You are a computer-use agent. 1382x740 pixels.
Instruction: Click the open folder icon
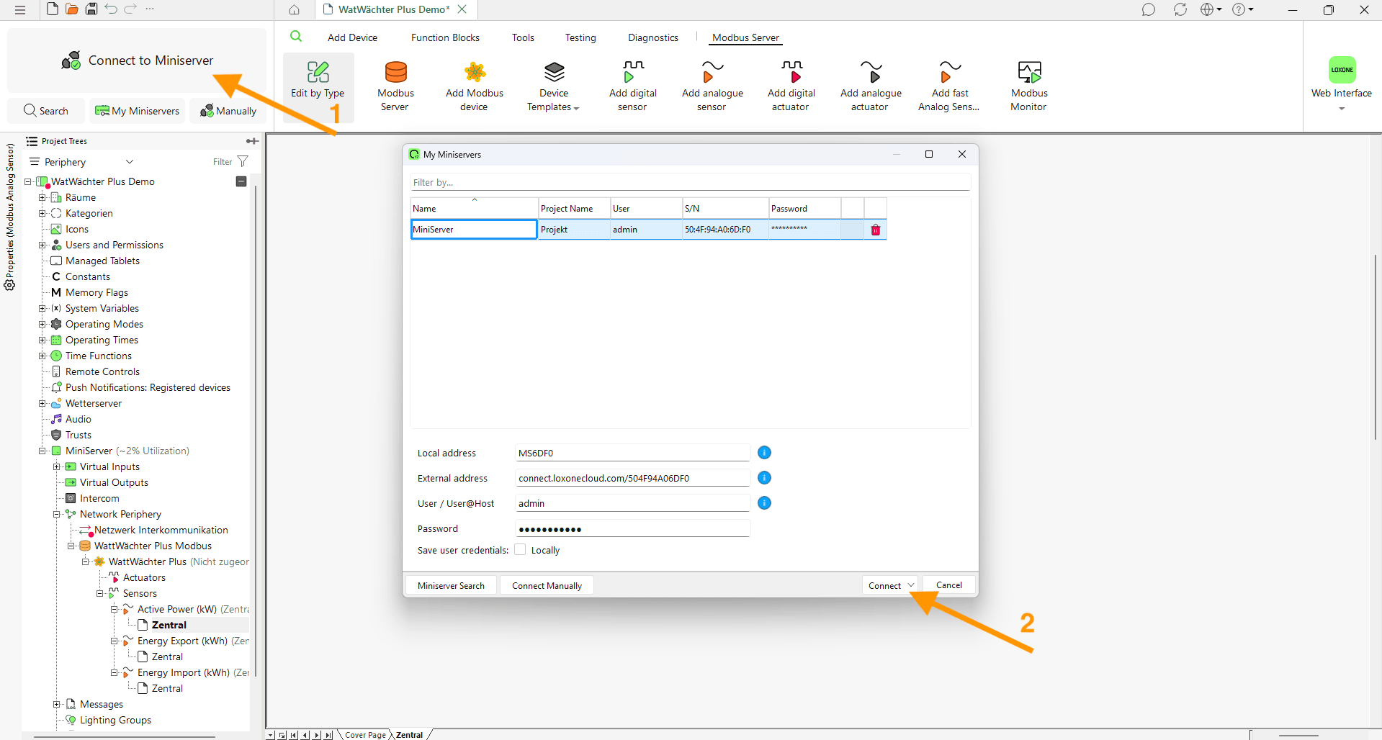point(72,9)
